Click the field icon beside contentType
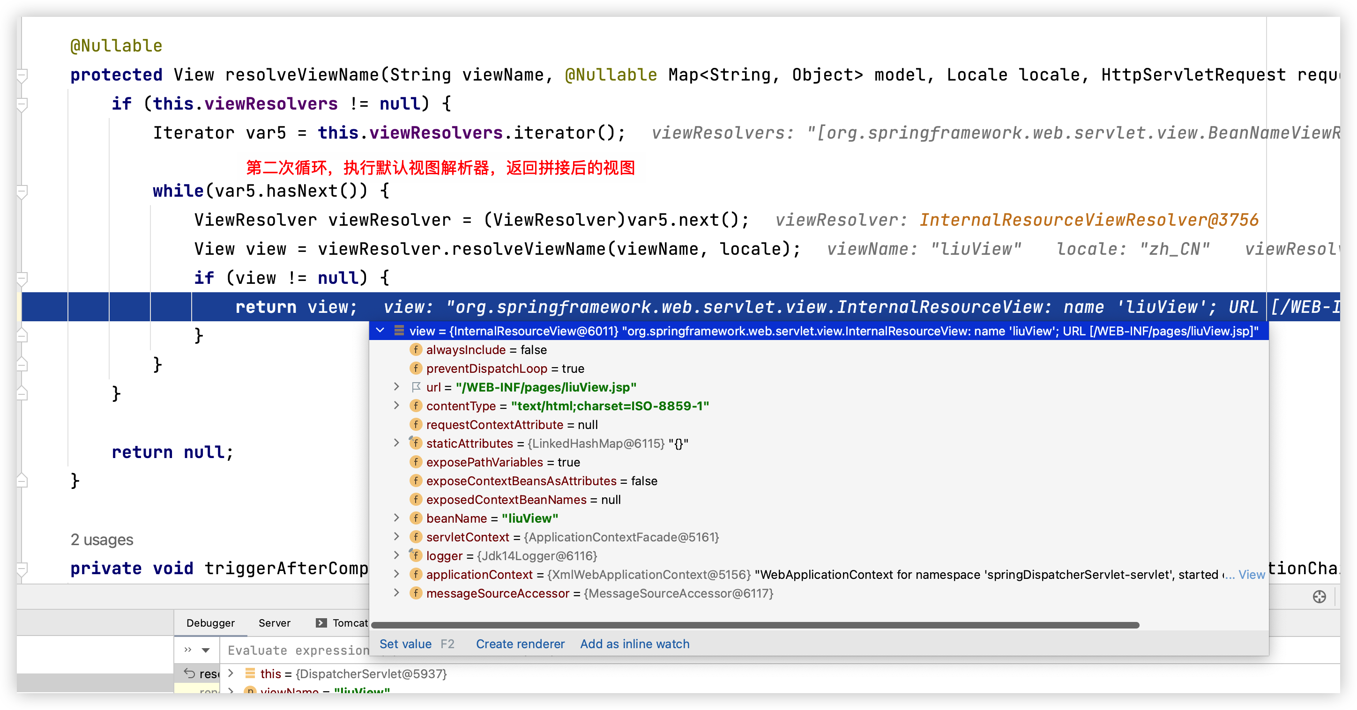 [416, 406]
